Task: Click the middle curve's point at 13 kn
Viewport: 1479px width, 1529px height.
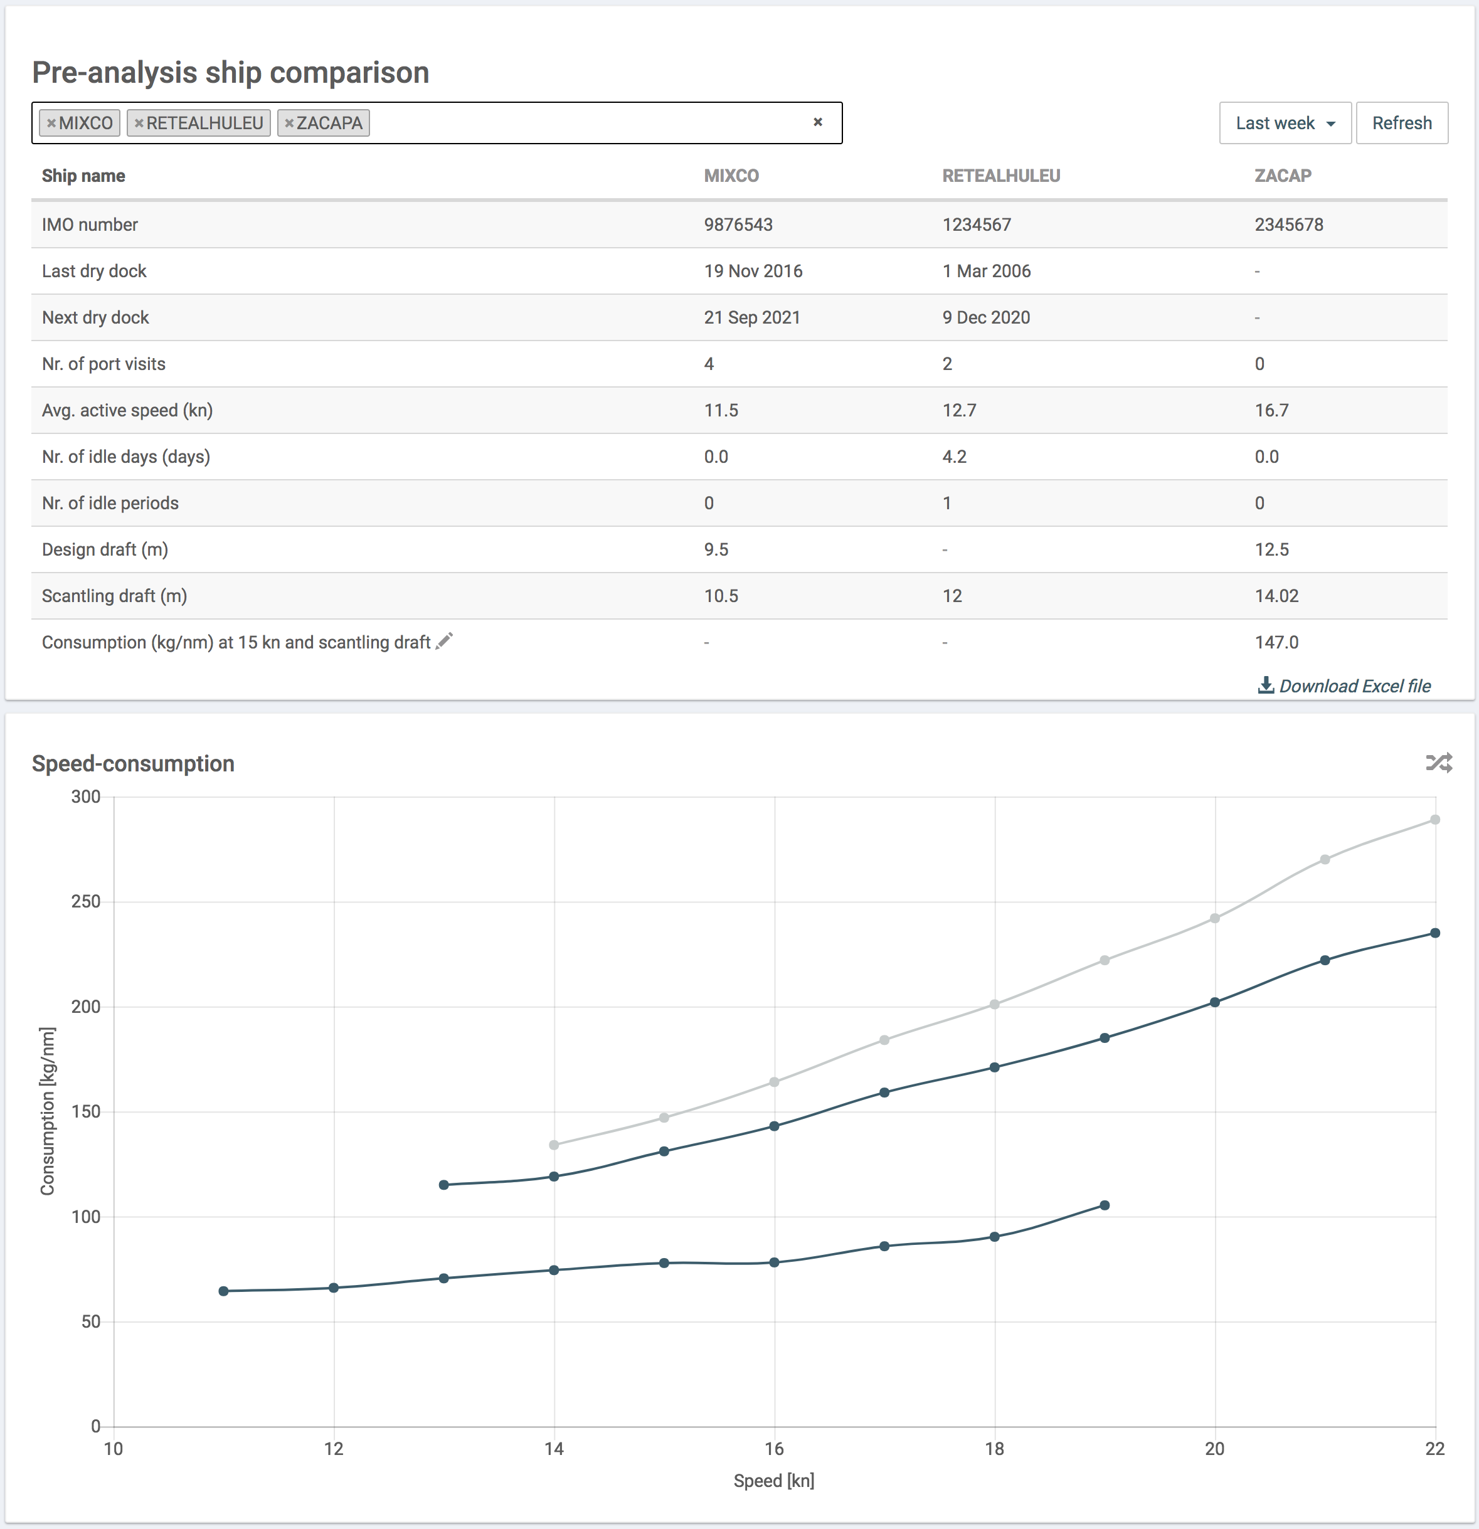Action: 444,1185
